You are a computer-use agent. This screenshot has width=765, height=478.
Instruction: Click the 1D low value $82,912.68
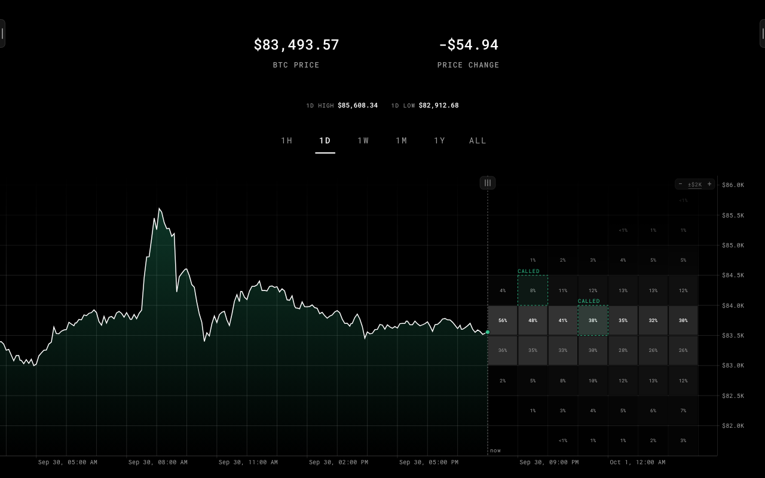point(439,105)
